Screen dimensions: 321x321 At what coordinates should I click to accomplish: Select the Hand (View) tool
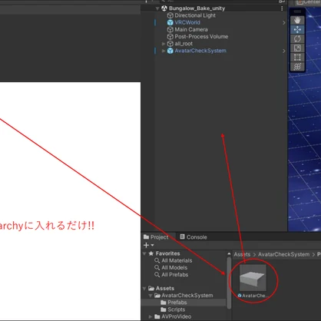(297, 20)
